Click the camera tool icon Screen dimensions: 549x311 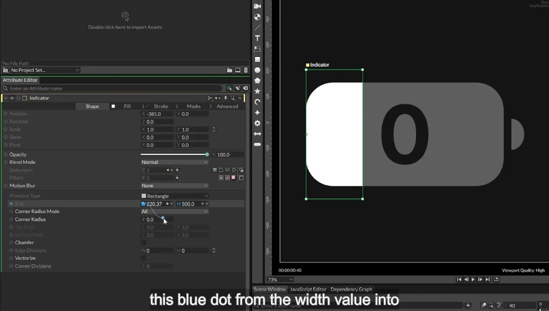coord(257,6)
